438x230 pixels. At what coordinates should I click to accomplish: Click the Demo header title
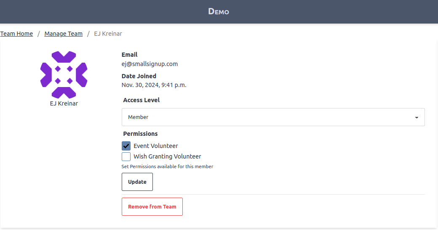pyautogui.click(x=219, y=11)
